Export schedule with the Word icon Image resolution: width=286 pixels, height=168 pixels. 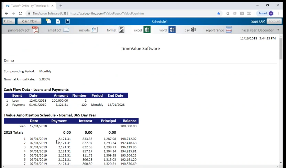172,30
